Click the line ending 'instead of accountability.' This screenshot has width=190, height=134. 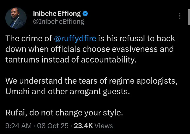[x=71, y=60]
